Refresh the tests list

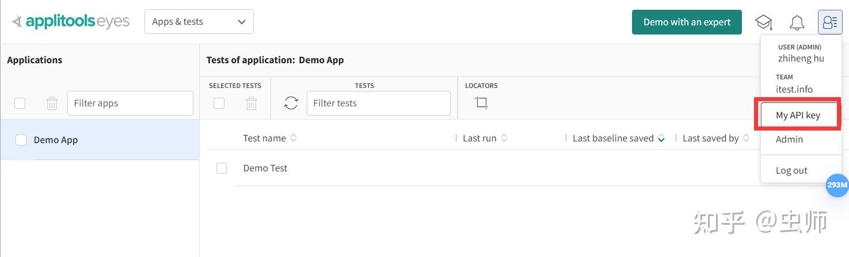click(x=291, y=103)
